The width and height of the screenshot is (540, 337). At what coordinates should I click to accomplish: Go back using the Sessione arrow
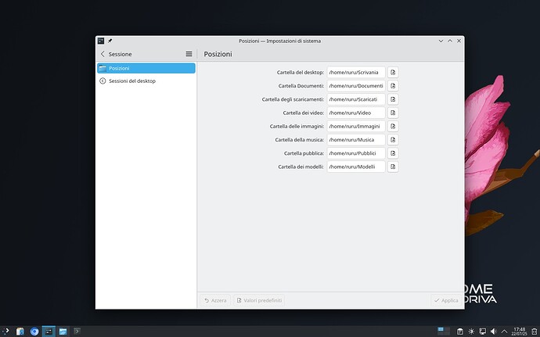point(103,54)
